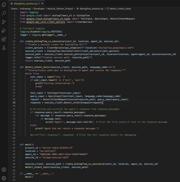Click line number 29 in the gutter
This screenshot has width=180, height=182.
point(14,103)
